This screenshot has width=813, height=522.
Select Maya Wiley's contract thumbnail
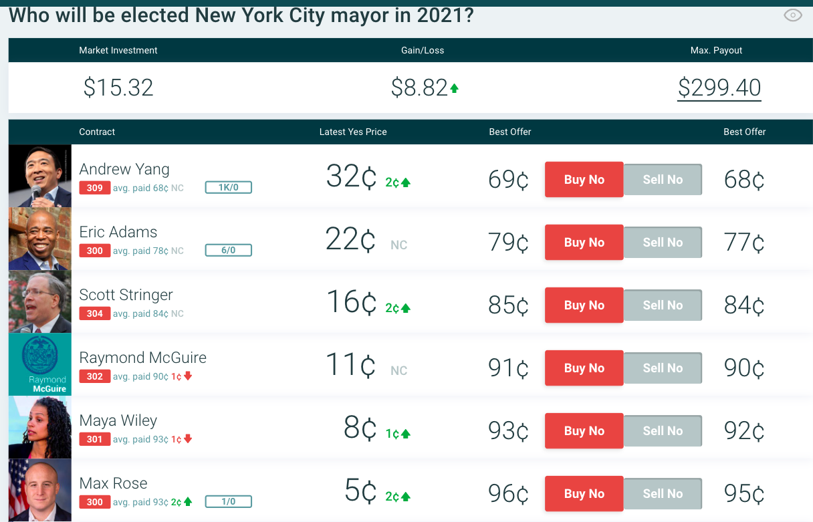coord(40,427)
